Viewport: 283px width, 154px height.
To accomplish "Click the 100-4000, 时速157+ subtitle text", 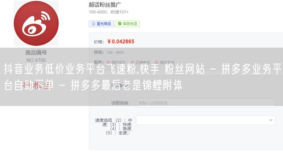I will click(x=109, y=12).
